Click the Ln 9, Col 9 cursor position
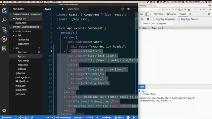Image resolution: width=212 pixels, height=119 pixels. 58,118
